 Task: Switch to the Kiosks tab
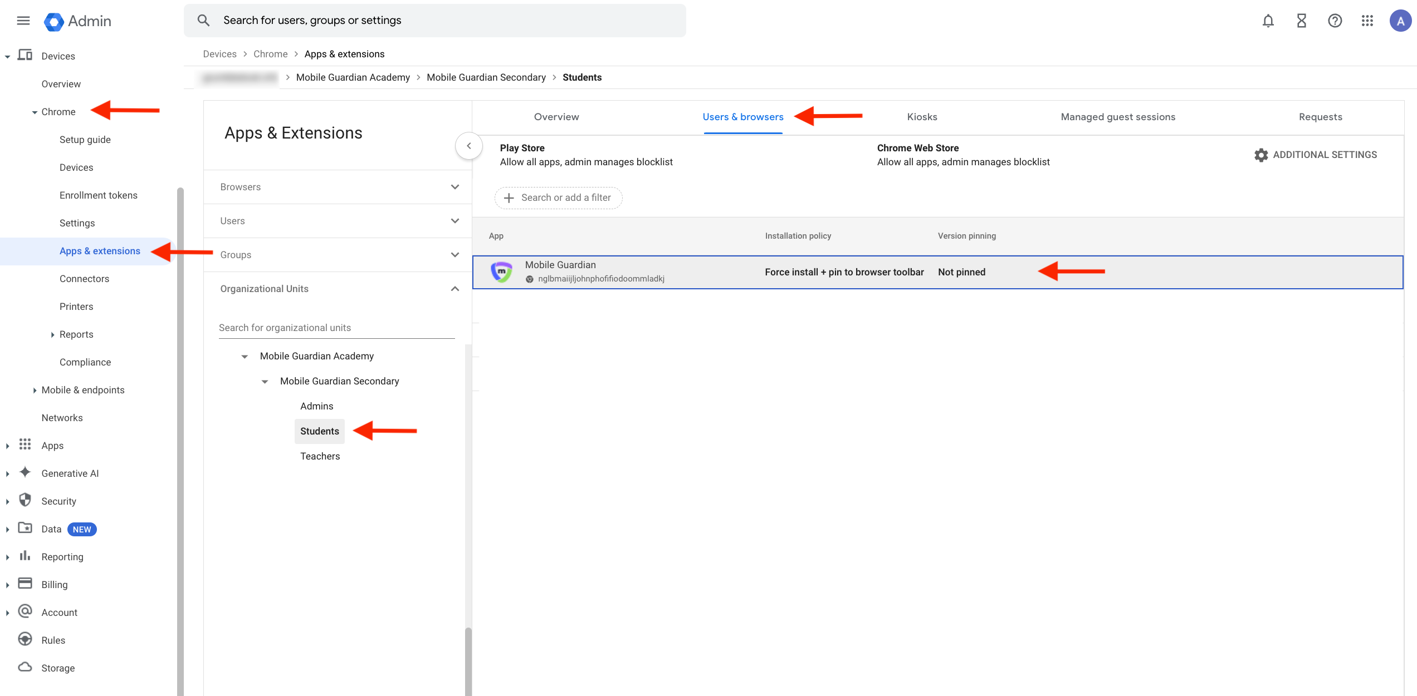[x=922, y=117]
